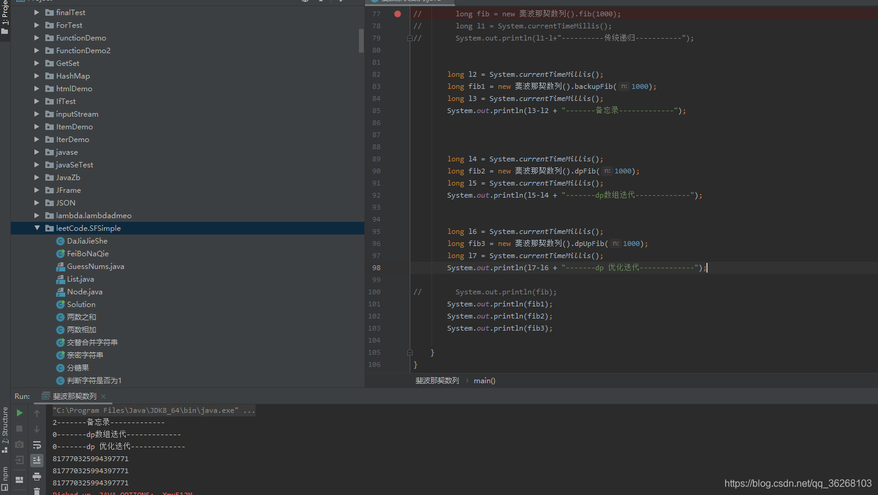Viewport: 878px width, 495px height.
Task: Remove the breakpoint on line 77
Action: point(397,14)
